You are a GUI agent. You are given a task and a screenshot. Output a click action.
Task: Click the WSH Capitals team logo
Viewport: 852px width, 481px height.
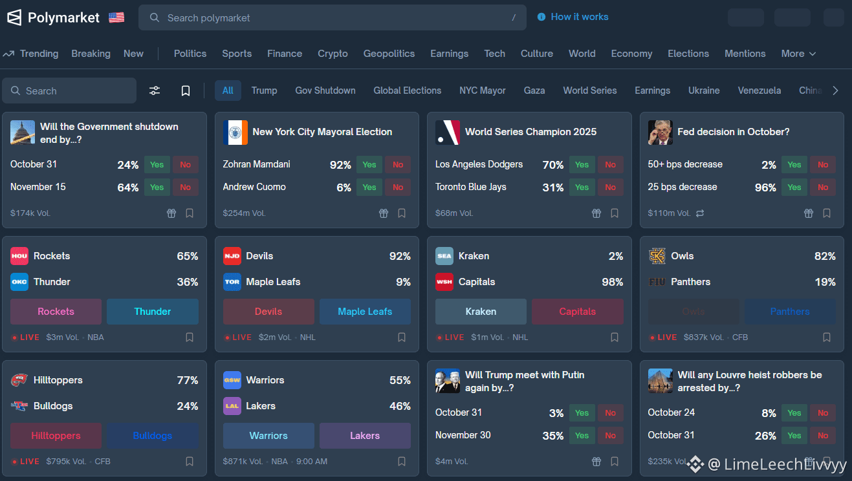pyautogui.click(x=444, y=282)
